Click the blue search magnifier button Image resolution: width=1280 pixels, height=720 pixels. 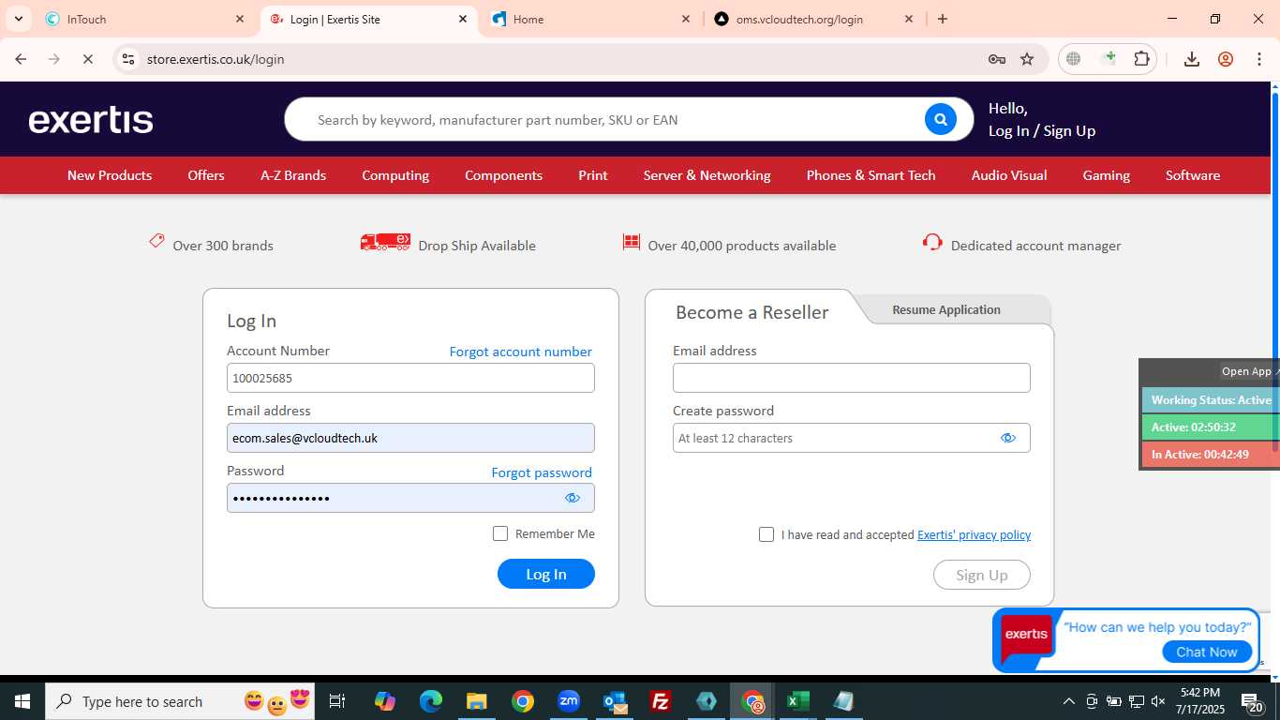point(940,119)
